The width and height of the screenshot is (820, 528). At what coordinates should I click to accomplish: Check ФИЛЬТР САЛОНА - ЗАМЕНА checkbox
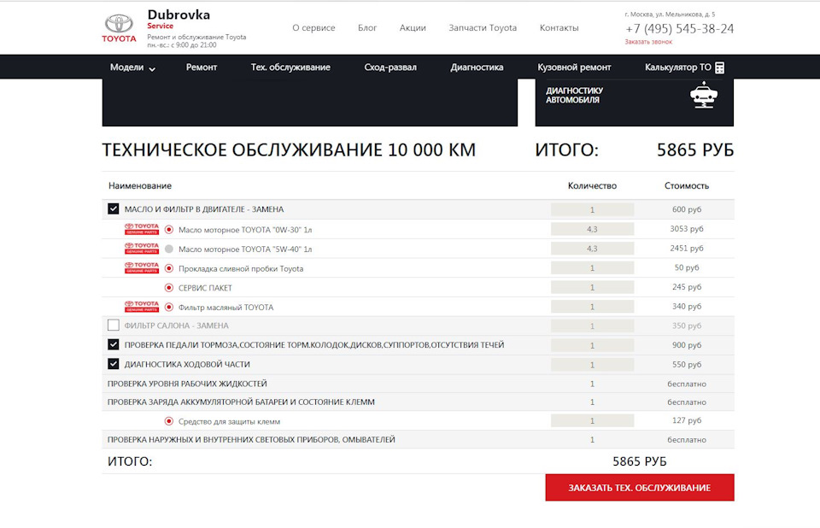113,325
